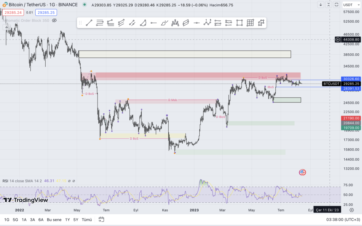Image resolution: width=362 pixels, height=226 pixels.
Task: Click the Automatic Order Block 350 label
Action: [x=26, y=20]
